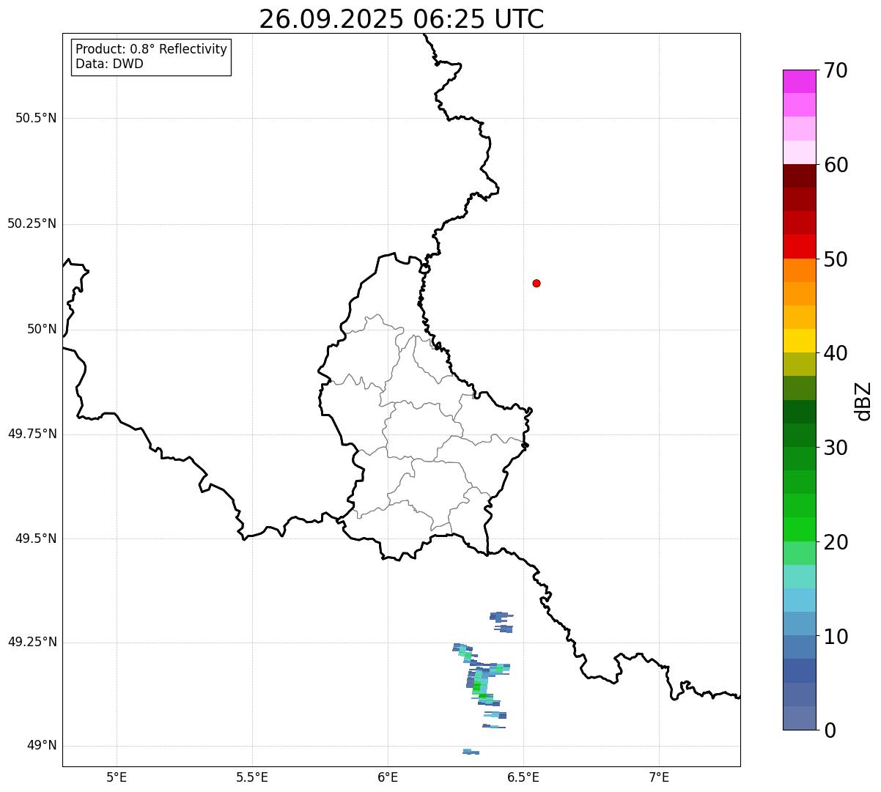Click the 6°E longitude label
The height and width of the screenshot is (792, 881).
pos(388,777)
